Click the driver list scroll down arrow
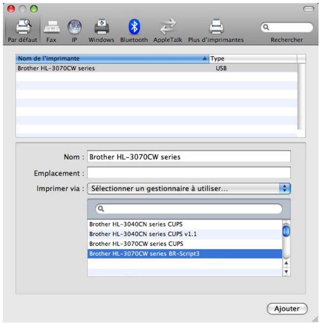This screenshot has width=320, height=323. click(286, 272)
